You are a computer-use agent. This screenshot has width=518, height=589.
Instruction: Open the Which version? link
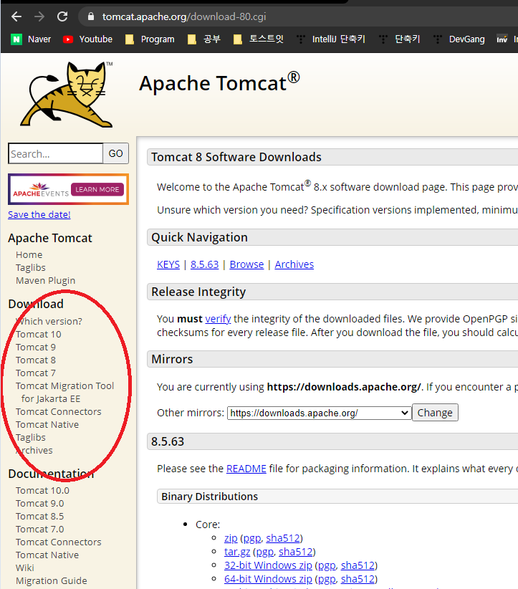[49, 321]
